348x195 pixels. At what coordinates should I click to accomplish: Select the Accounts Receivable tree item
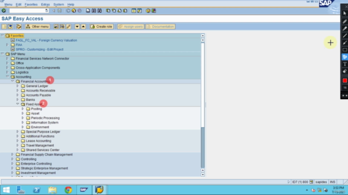point(41,90)
